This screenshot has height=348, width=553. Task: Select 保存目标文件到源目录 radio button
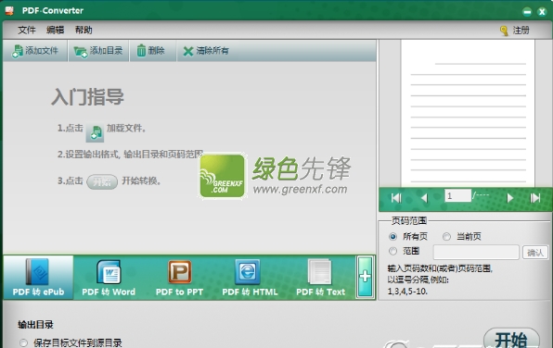point(23,342)
